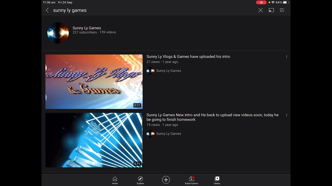
Task: Tap channel avatar under the 19 views video
Action: (150, 134)
